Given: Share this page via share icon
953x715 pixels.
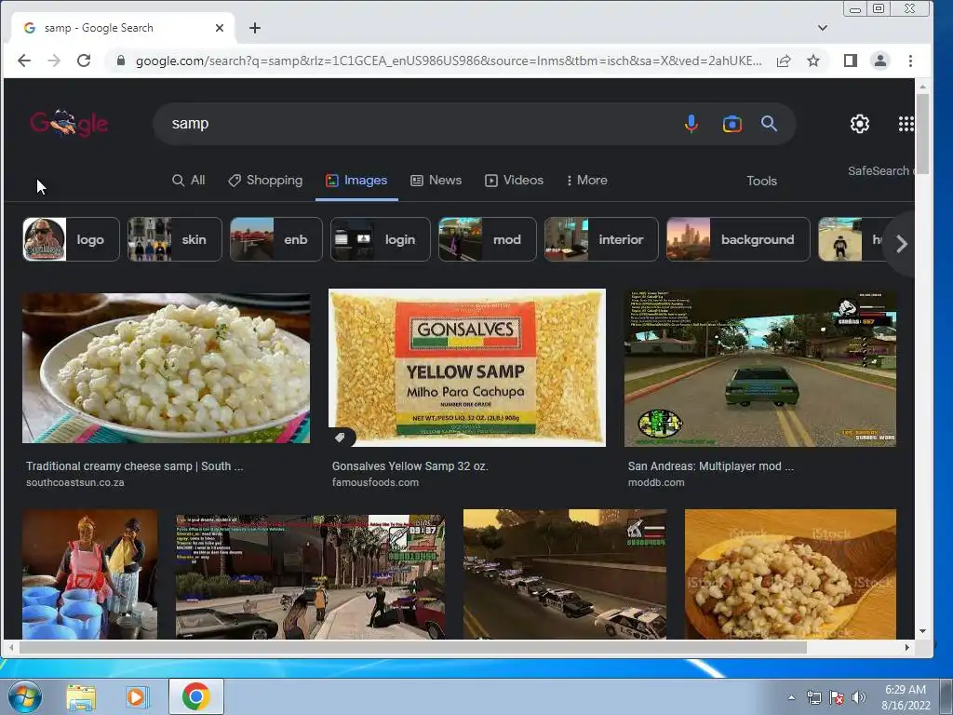Looking at the screenshot, I should click(x=784, y=61).
